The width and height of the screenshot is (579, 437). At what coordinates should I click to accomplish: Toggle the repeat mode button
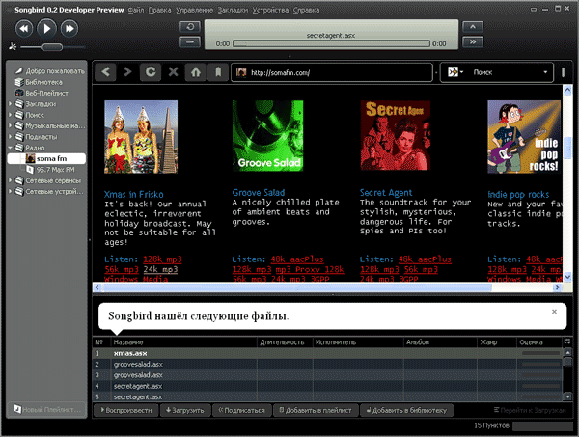pyautogui.click(x=190, y=27)
